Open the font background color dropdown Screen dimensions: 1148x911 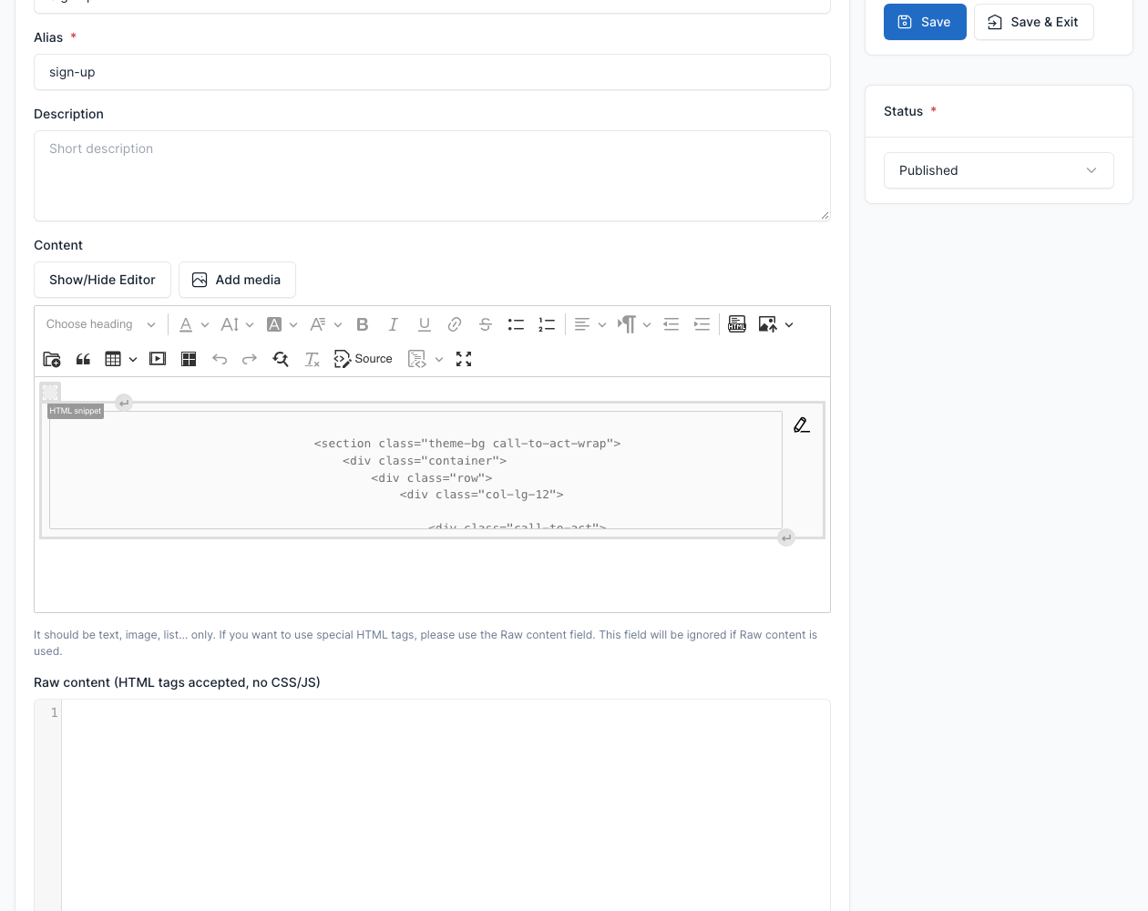point(282,324)
